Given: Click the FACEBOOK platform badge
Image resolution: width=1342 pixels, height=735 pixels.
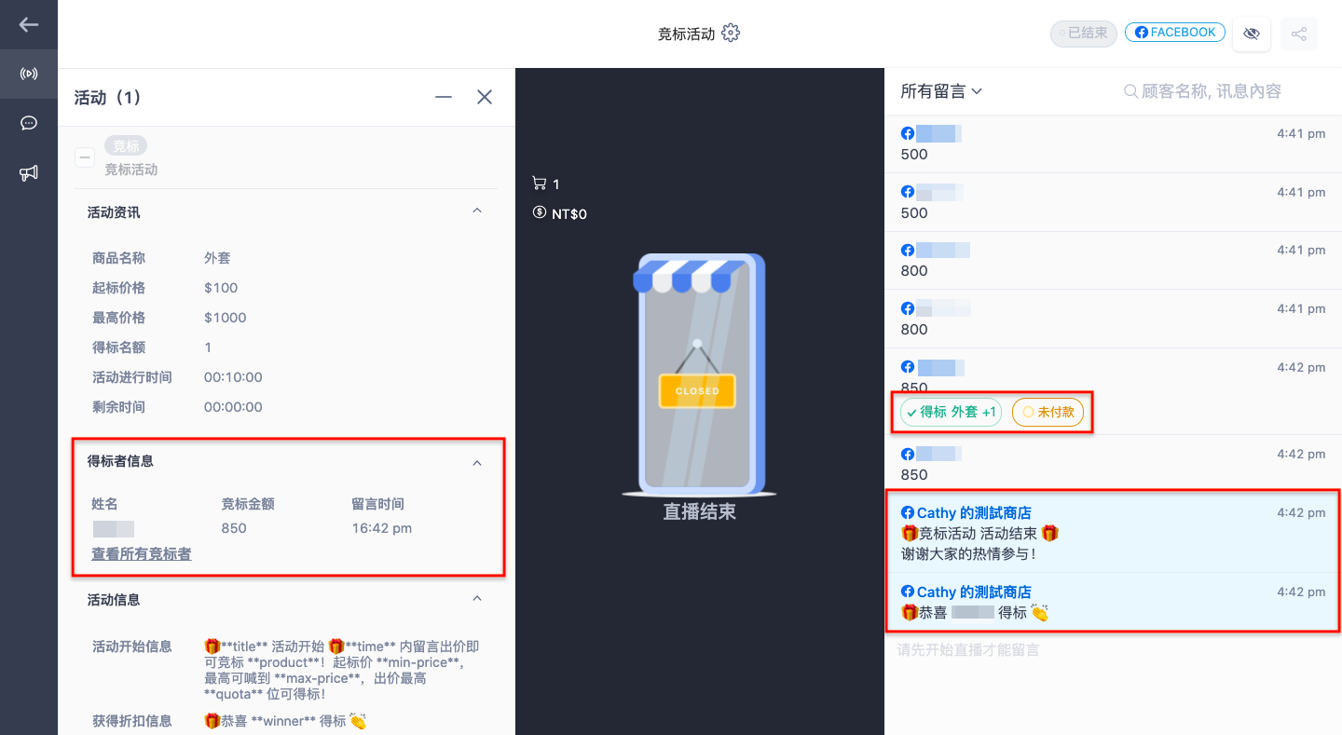Looking at the screenshot, I should click(x=1175, y=33).
